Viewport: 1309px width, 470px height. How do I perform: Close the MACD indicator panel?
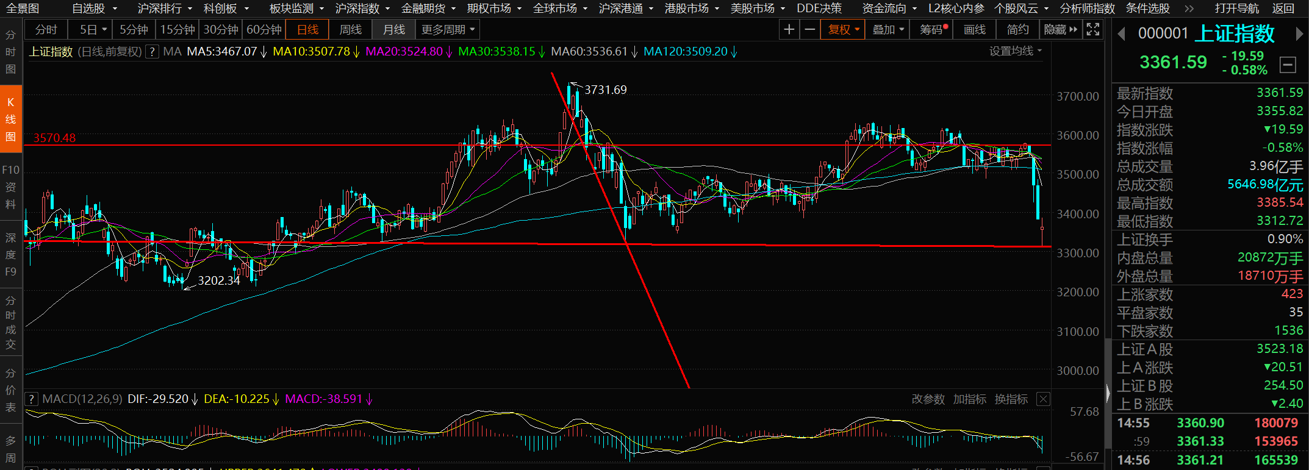tap(1044, 399)
